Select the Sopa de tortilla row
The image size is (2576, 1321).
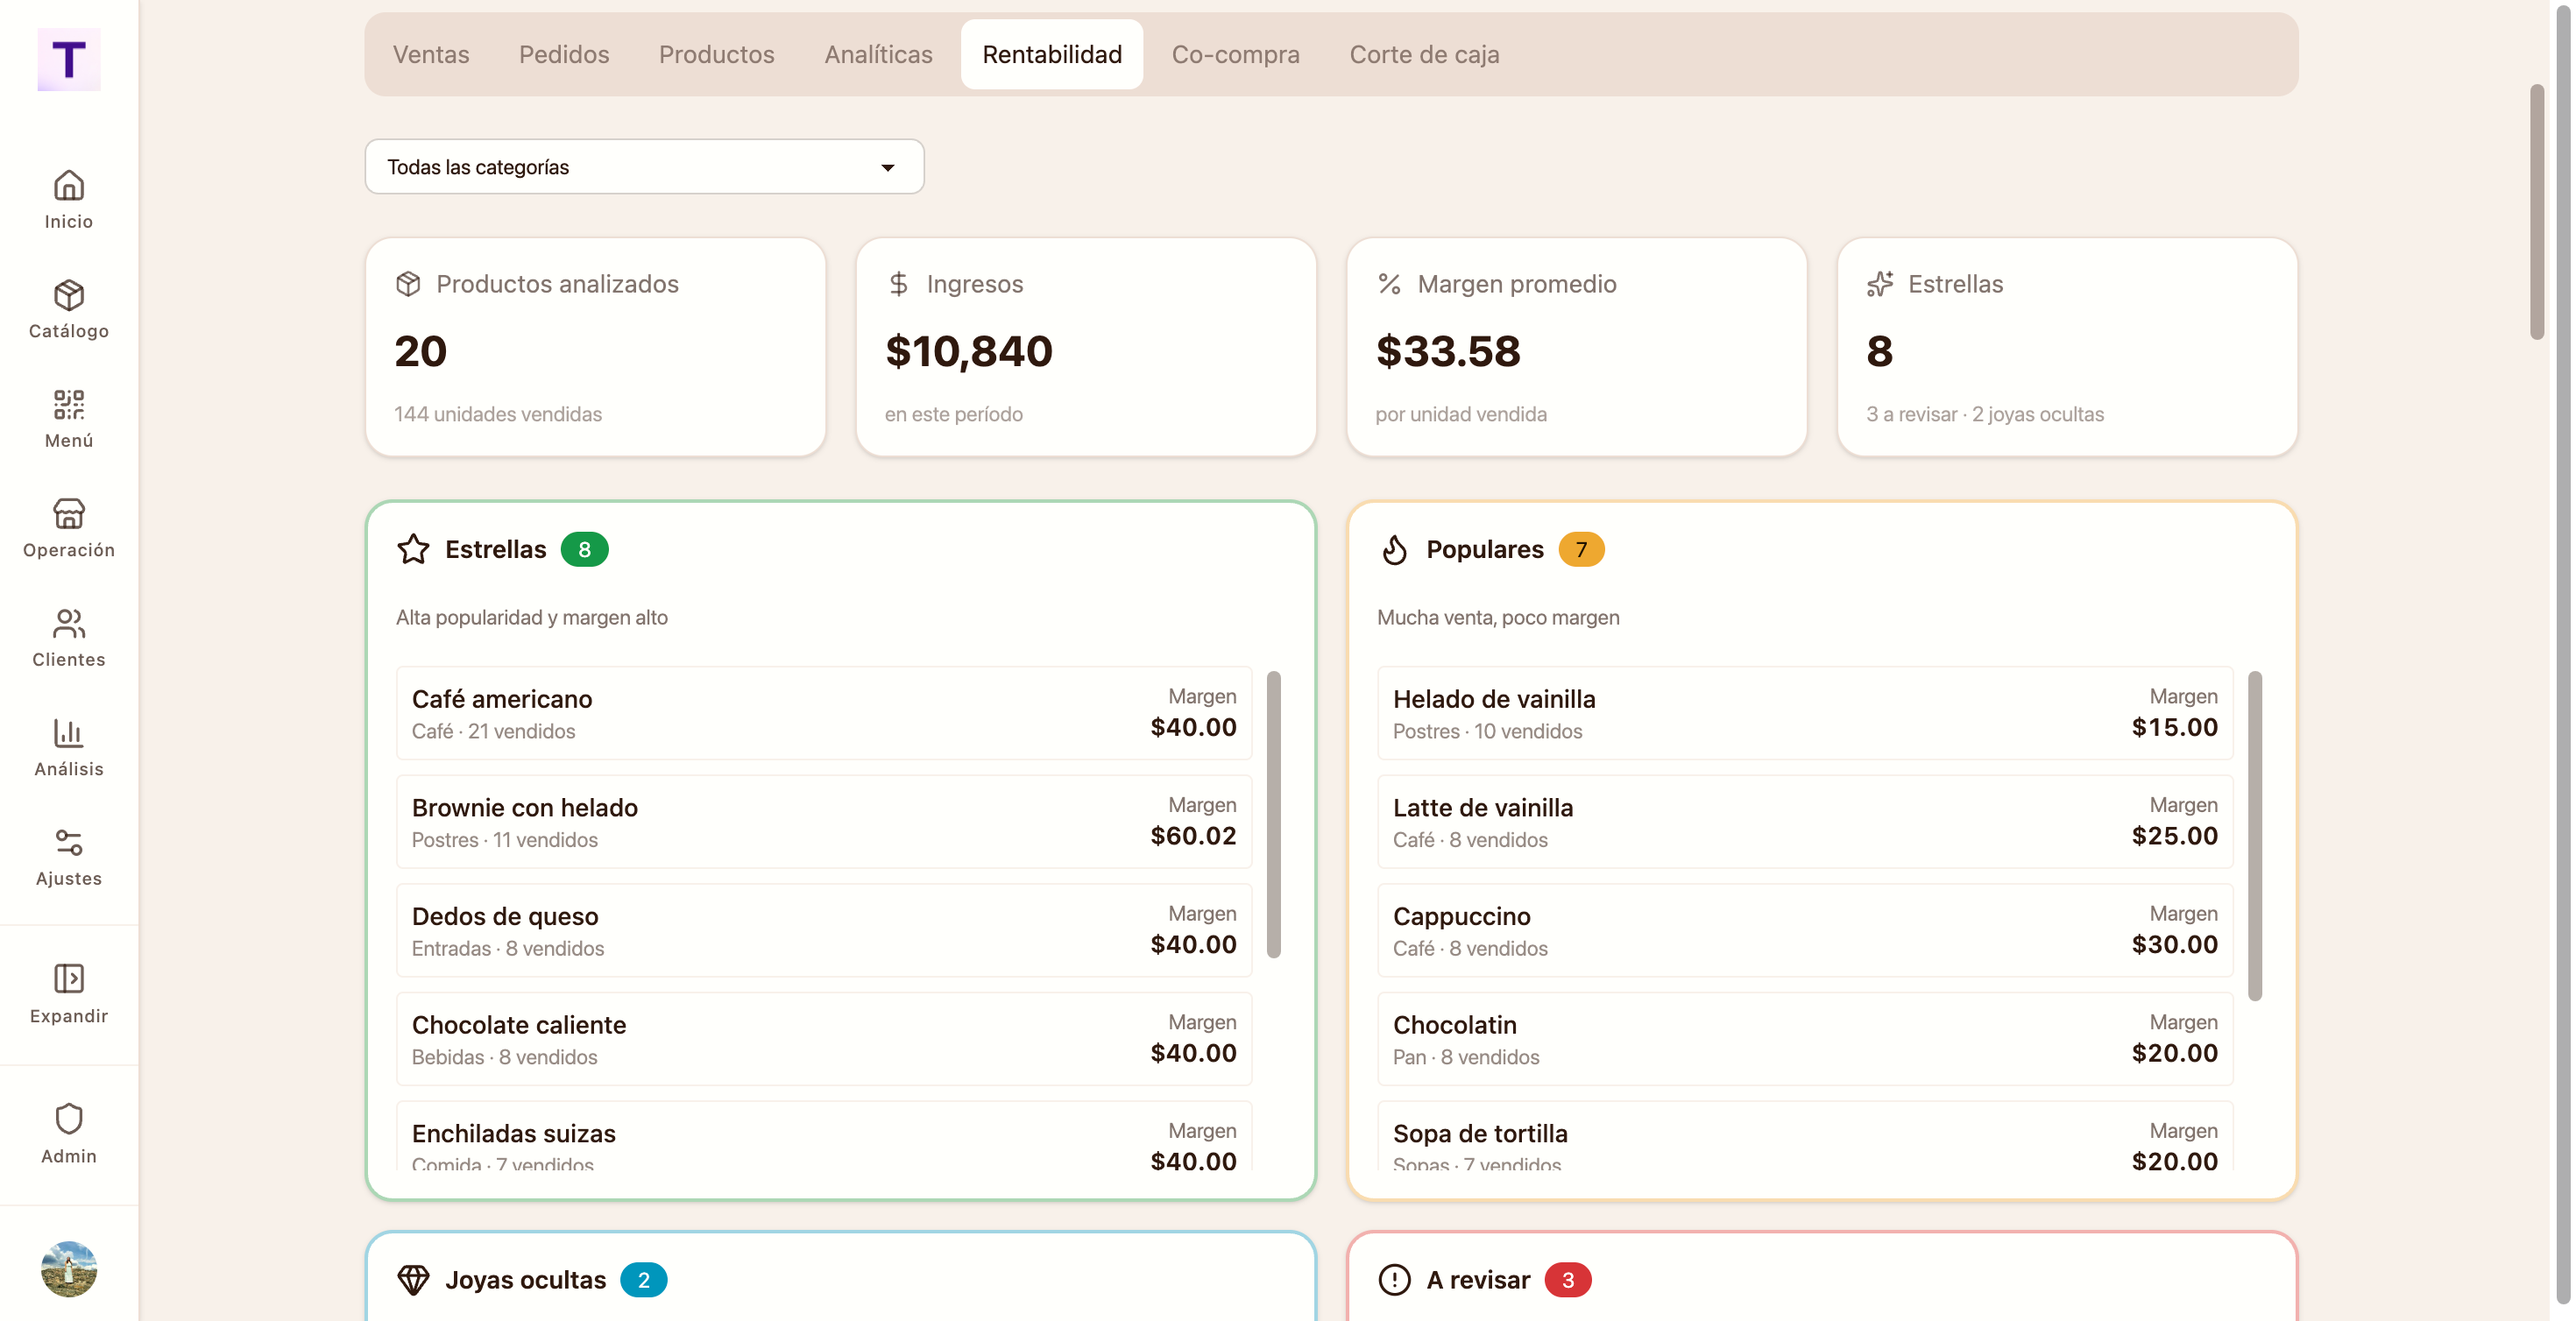(x=1805, y=1137)
